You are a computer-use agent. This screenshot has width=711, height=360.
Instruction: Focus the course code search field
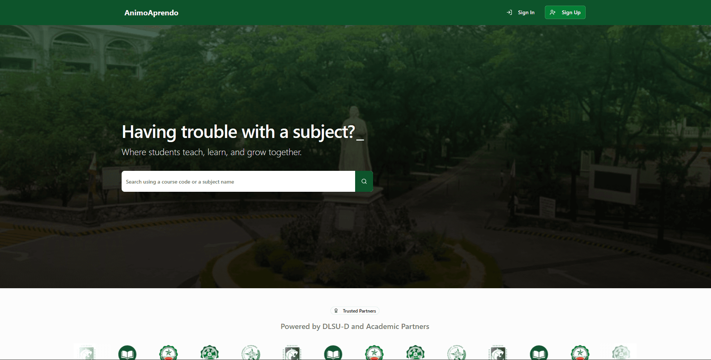pyautogui.click(x=238, y=181)
